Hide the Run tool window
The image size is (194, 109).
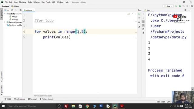189,10
